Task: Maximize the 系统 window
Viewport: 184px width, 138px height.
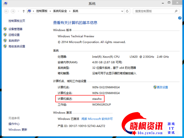Action: pyautogui.click(x=169, y=3)
